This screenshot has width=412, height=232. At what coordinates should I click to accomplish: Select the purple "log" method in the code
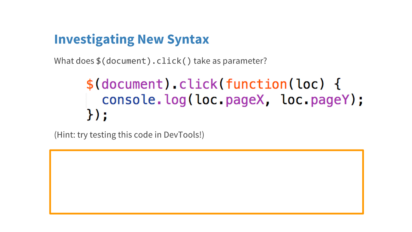click(x=175, y=100)
